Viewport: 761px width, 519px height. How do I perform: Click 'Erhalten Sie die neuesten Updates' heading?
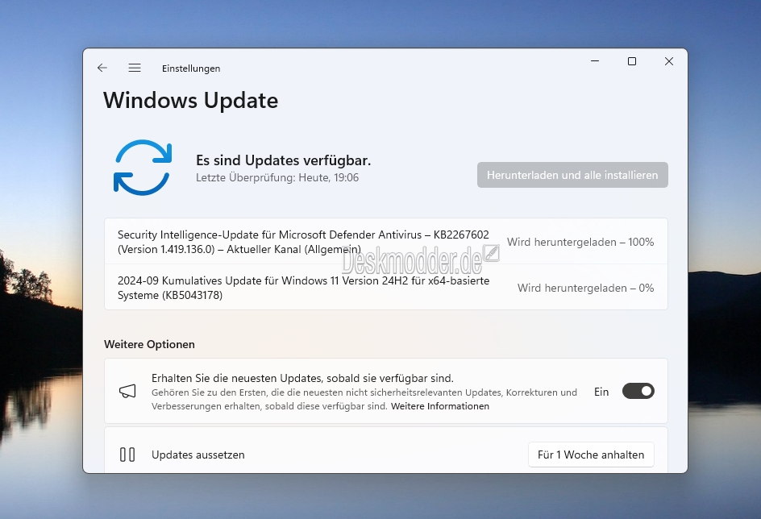coord(302,378)
